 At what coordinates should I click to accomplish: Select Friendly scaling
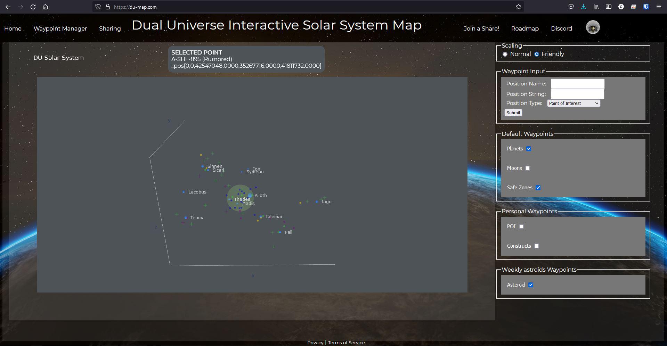tap(537, 54)
